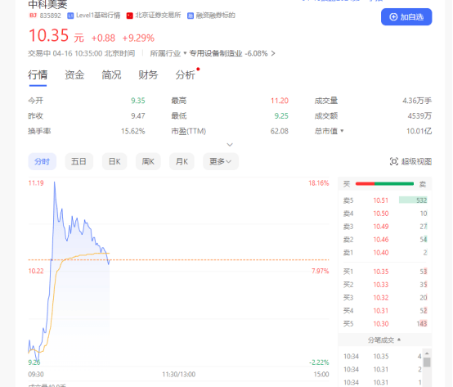The image size is (453, 387).
Task: Click the 11:30/13:00 time axis label
Action: tap(179, 374)
